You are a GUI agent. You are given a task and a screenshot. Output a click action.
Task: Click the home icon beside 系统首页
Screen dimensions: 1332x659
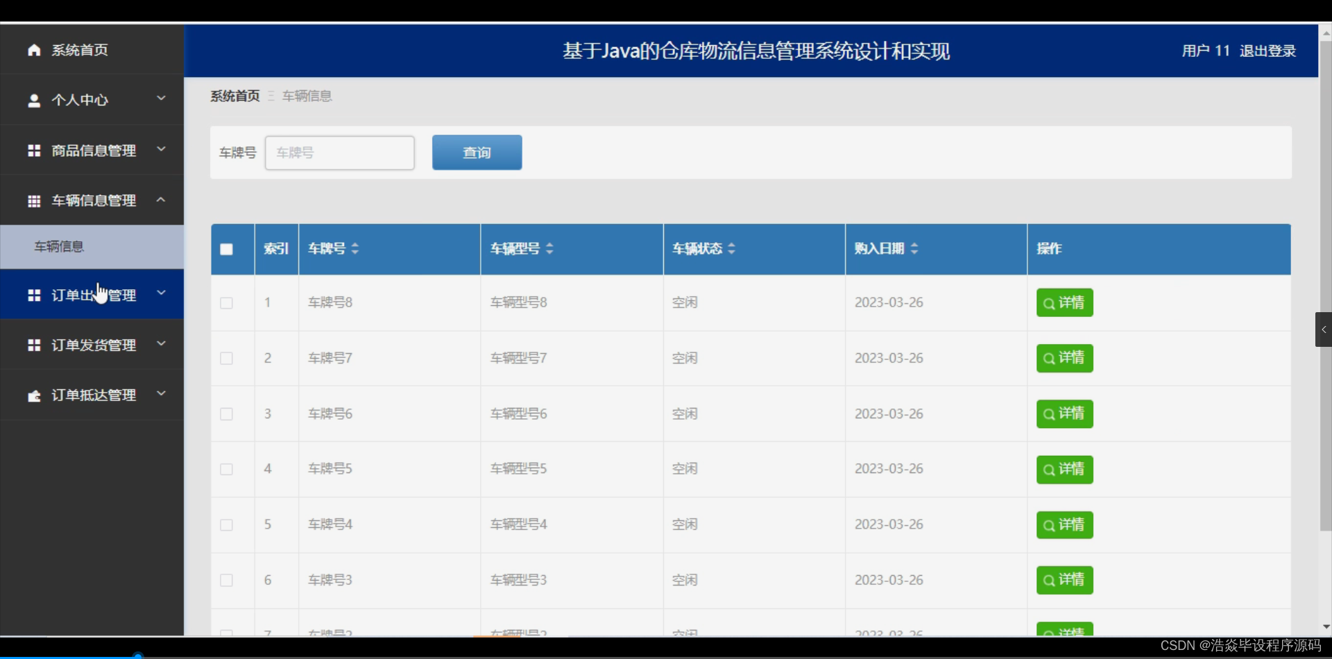coord(33,50)
